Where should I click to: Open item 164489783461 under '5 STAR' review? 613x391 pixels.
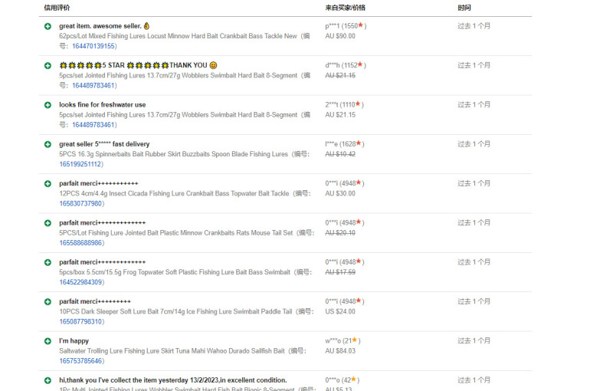pos(93,85)
